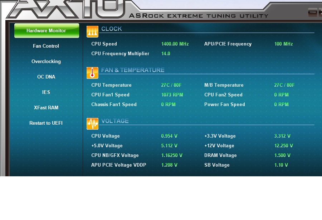This screenshot has width=322, height=220.
Task: Click the M/B Temperature label
Action: [x=224, y=85]
